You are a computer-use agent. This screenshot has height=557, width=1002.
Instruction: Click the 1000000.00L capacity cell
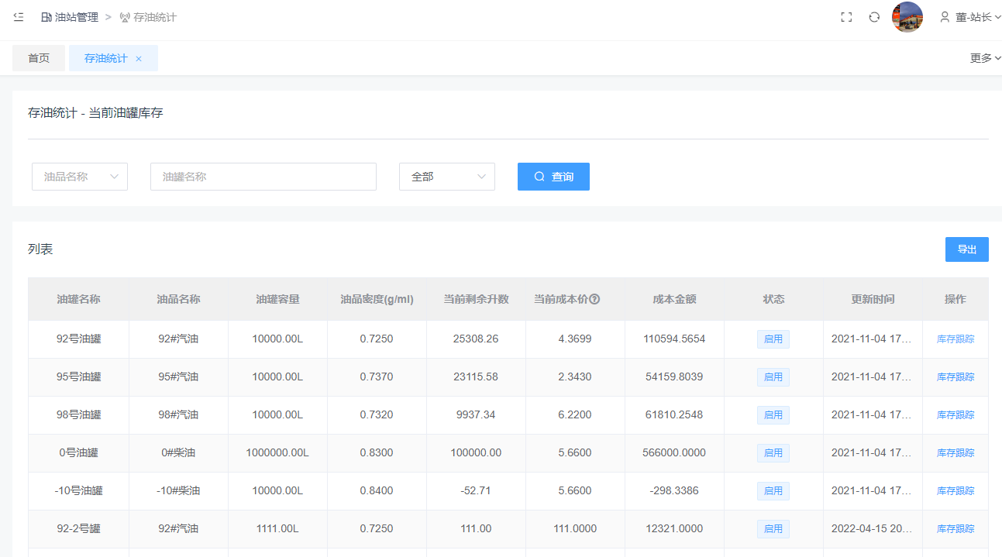[x=277, y=453]
